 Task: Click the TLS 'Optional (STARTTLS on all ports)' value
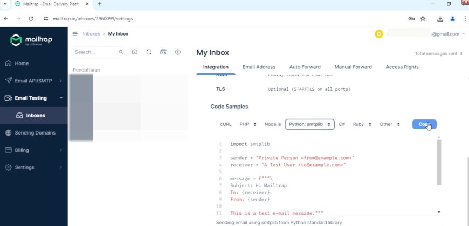coord(309,89)
